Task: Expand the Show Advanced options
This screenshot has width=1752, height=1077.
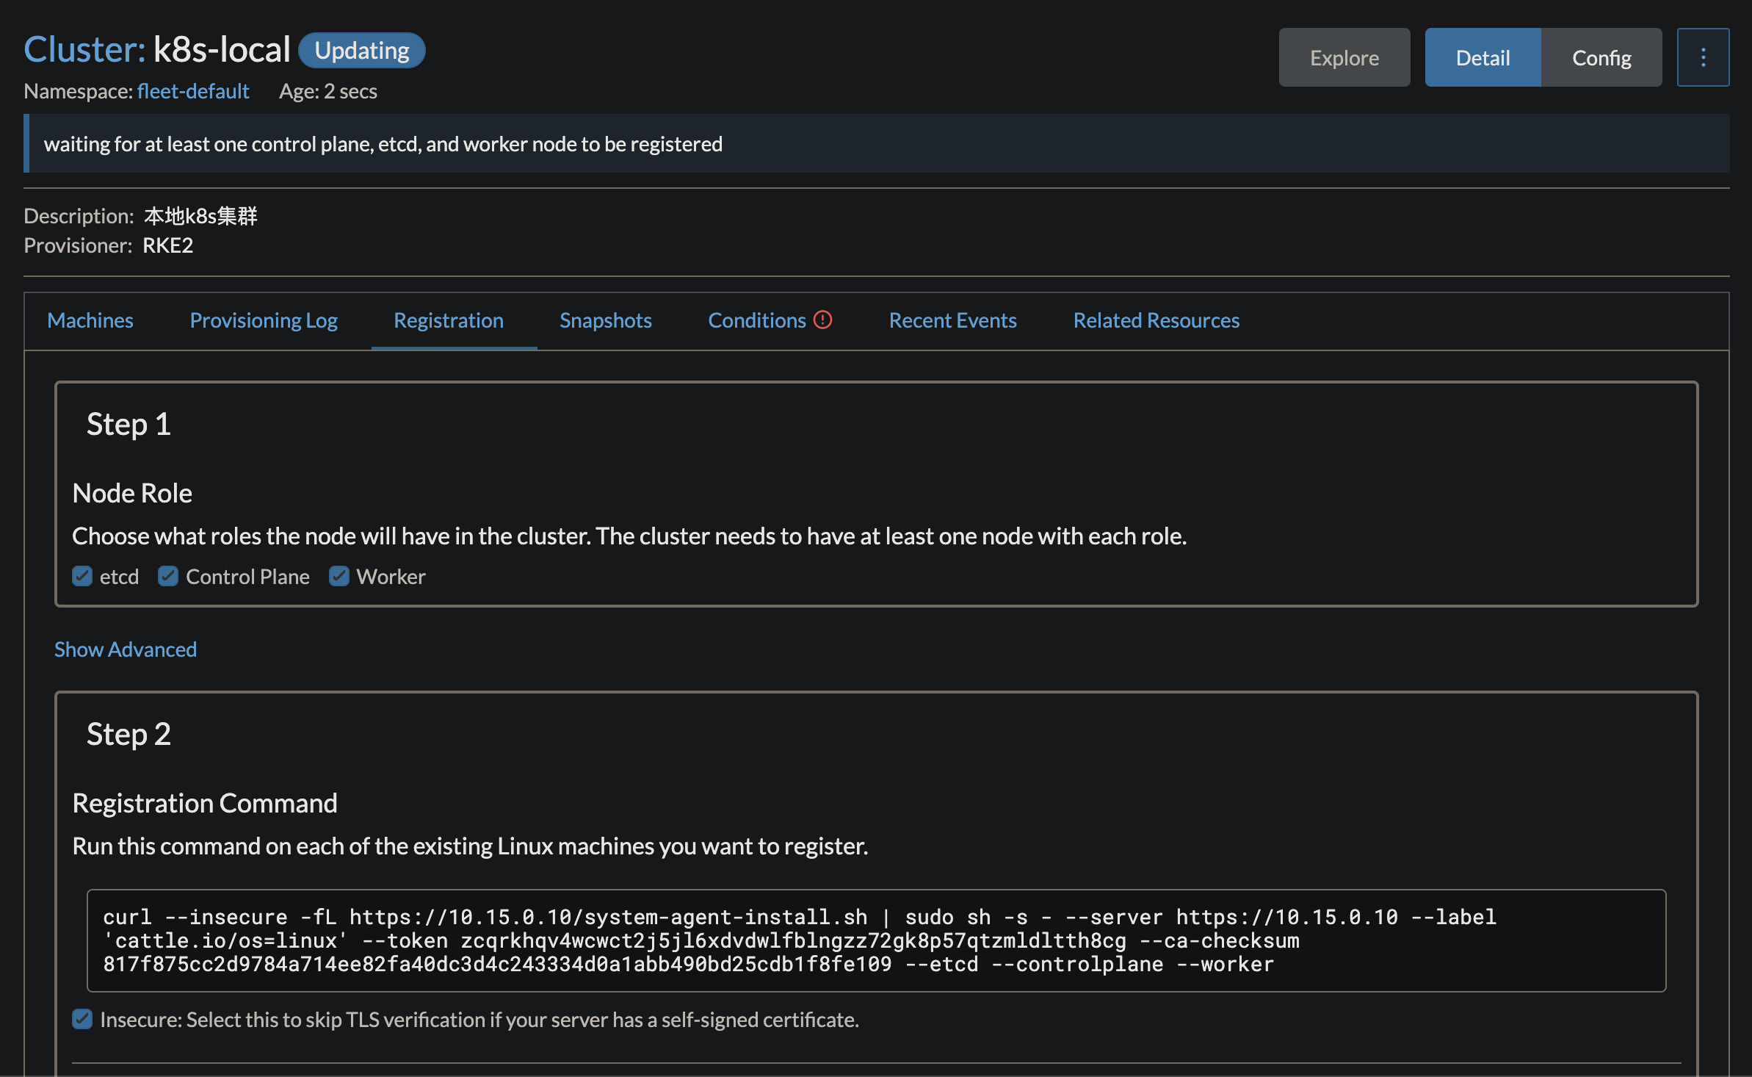Action: point(126,649)
